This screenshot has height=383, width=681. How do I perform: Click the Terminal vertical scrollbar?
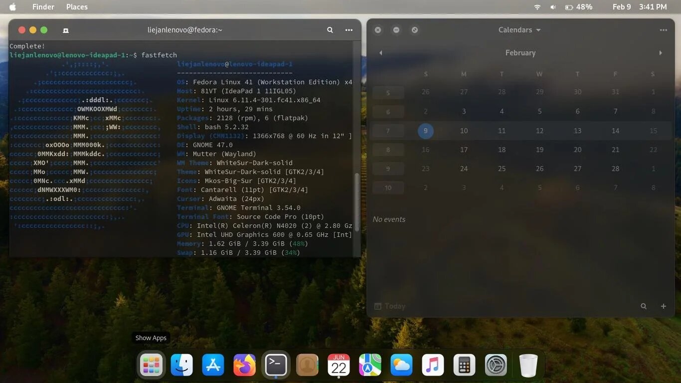coord(356,202)
